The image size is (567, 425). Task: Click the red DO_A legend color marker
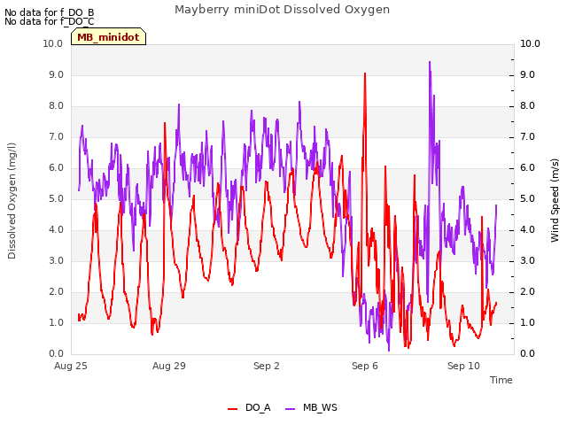click(232, 409)
